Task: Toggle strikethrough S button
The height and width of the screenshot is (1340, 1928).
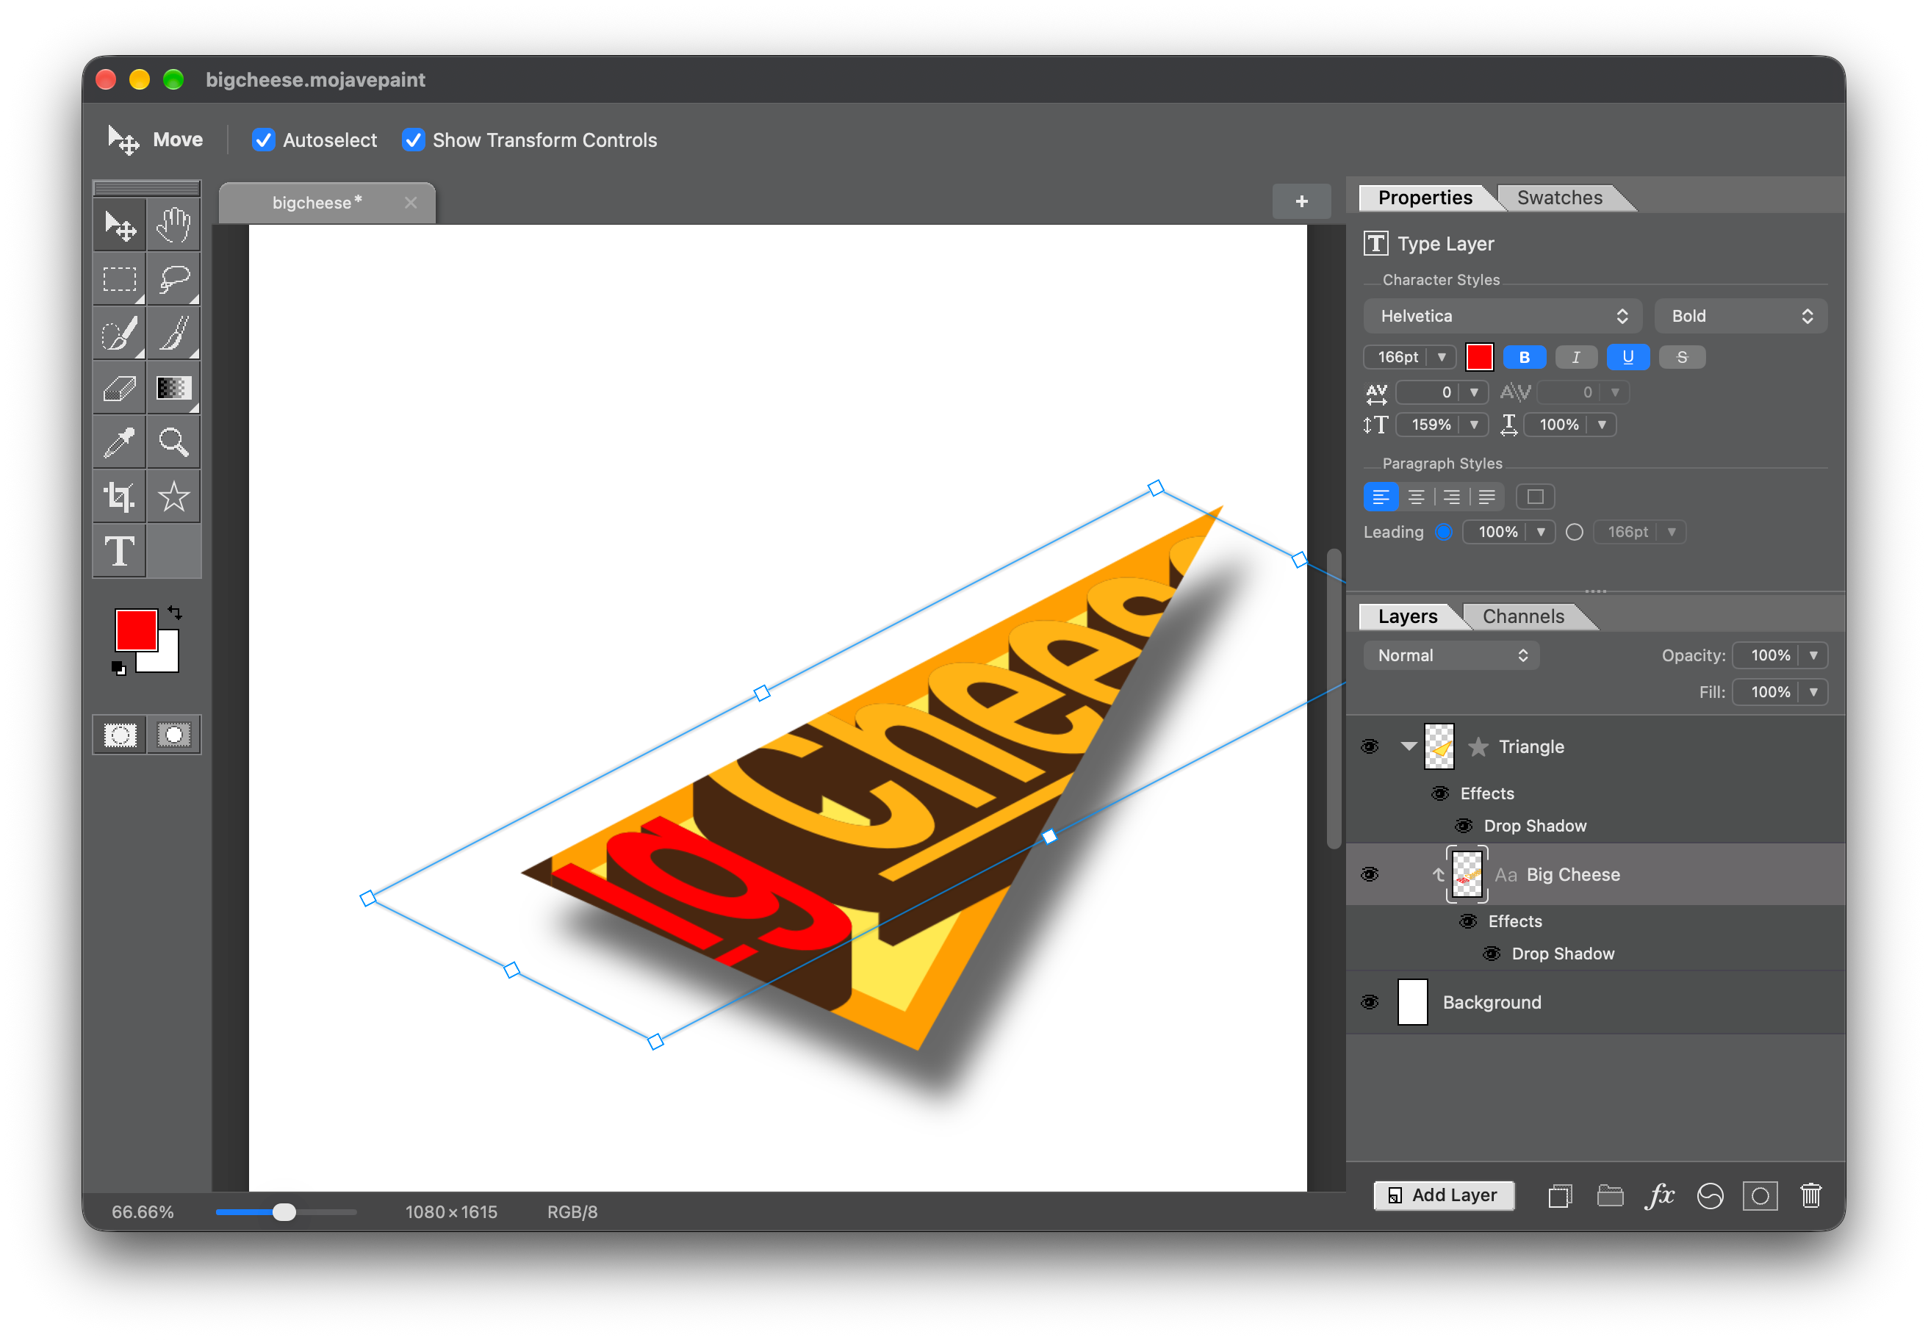Action: pos(1682,357)
